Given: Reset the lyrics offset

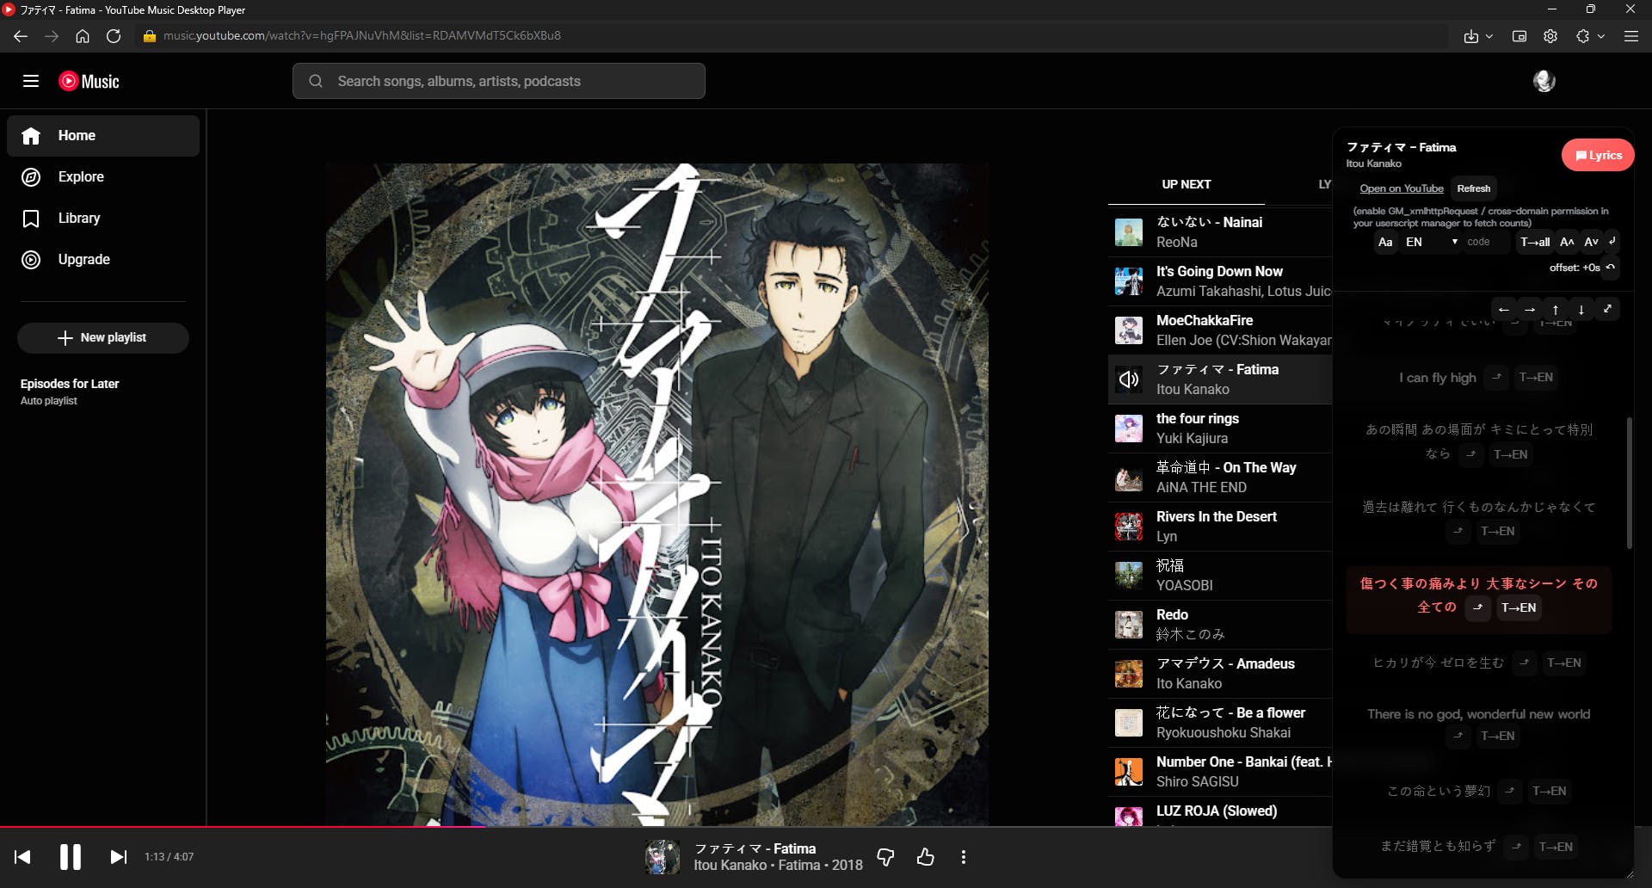Looking at the screenshot, I should point(1611,268).
